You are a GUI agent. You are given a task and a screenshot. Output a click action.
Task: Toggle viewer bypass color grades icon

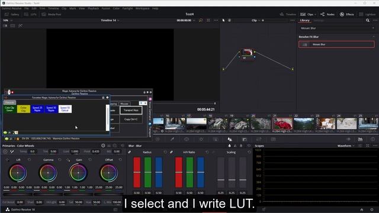[201, 21]
